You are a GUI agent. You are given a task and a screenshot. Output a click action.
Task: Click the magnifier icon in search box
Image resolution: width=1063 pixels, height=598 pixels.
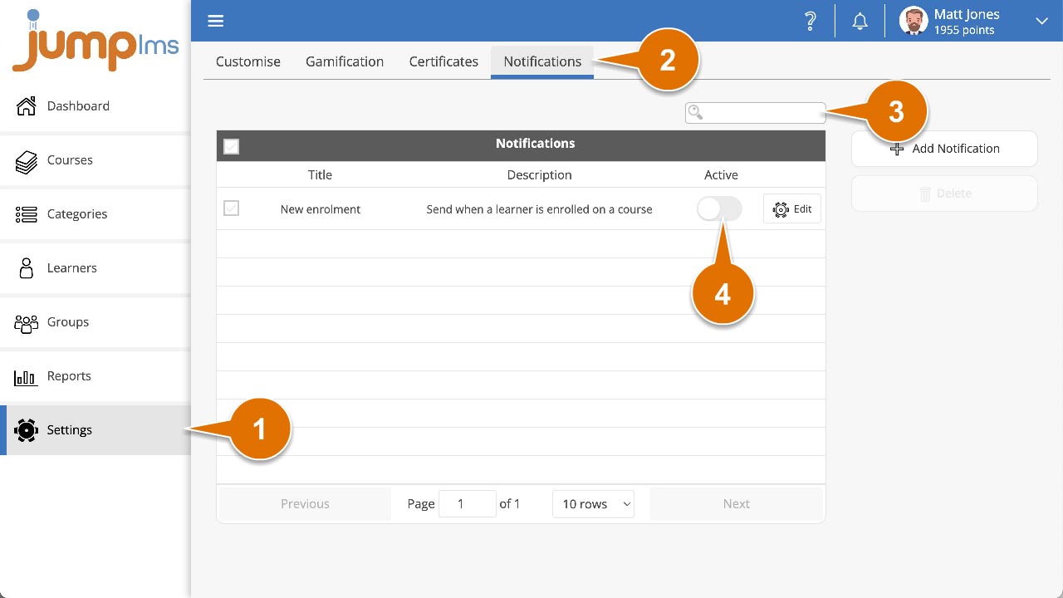tap(696, 113)
